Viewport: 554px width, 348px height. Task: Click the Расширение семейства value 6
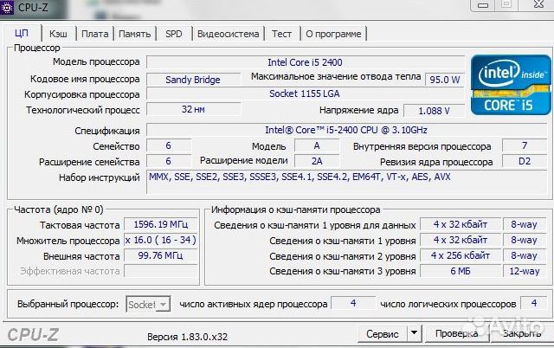click(x=169, y=161)
